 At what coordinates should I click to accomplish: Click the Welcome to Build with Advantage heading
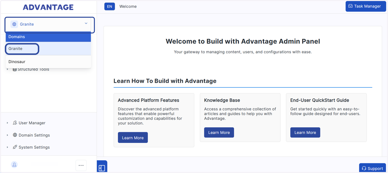[243, 41]
